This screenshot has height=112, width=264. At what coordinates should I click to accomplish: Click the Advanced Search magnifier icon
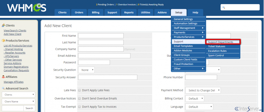(3, 88)
